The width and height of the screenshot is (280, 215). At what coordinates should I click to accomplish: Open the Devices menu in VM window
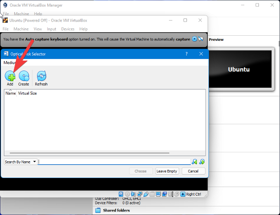click(68, 29)
